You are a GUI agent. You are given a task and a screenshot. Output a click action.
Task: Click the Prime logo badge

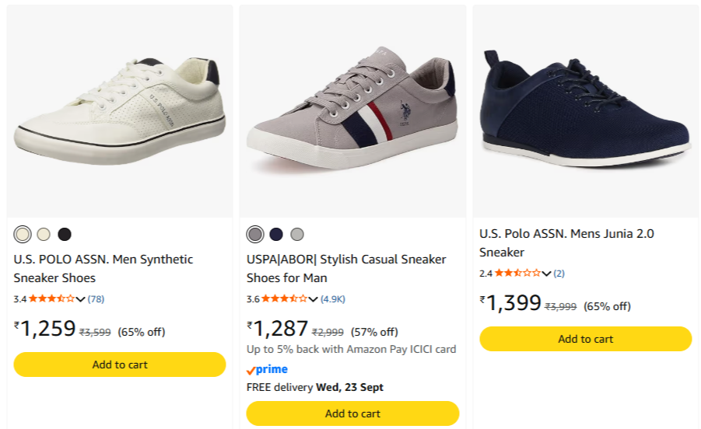tap(267, 370)
